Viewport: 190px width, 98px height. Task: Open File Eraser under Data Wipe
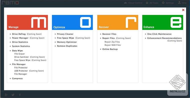(19, 54)
